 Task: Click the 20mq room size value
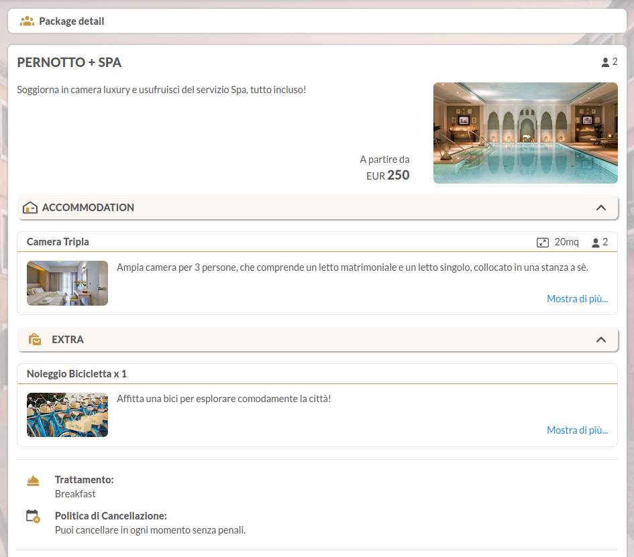[566, 242]
